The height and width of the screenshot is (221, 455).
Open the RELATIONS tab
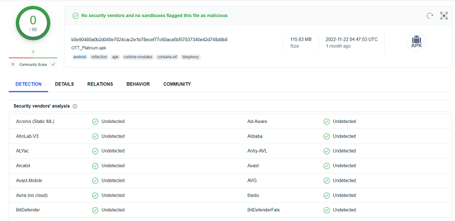(x=100, y=84)
